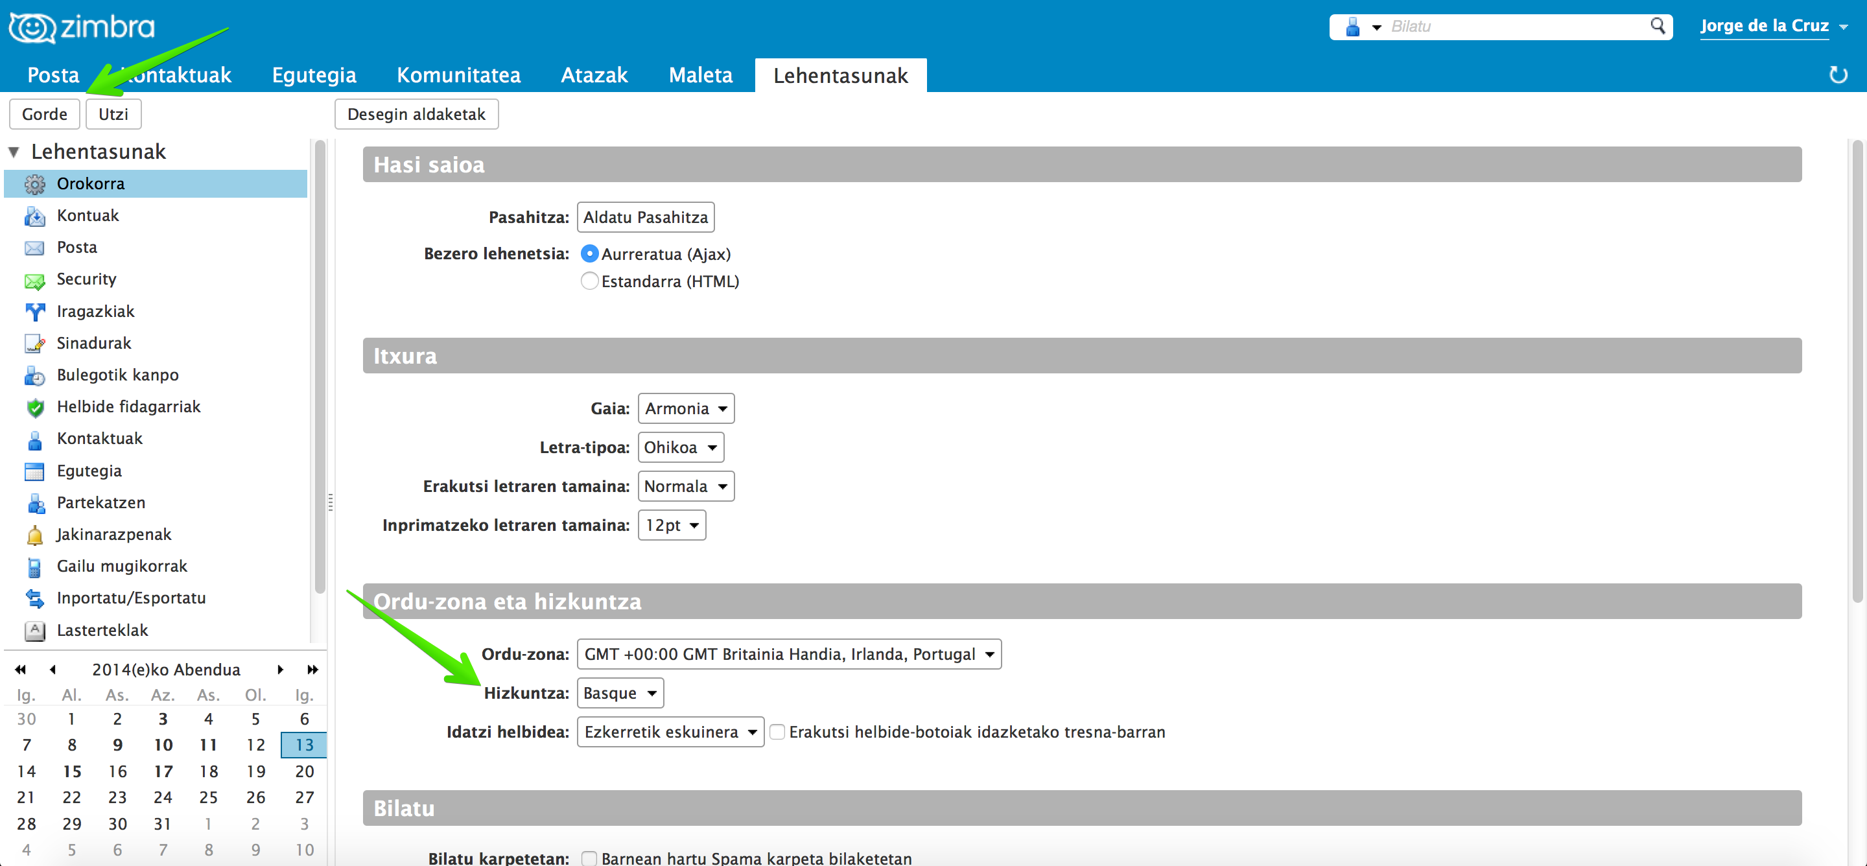Click the Inportatu/Esportatu arrows icon
Viewport: 1867px width, 866px height.
click(35, 598)
